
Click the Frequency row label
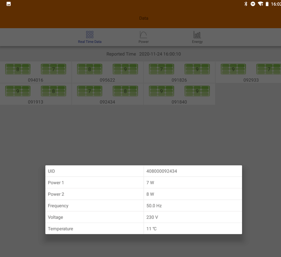click(x=58, y=206)
